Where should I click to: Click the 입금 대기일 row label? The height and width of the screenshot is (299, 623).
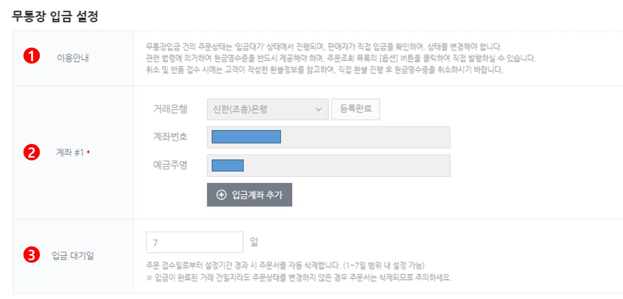pos(73,256)
